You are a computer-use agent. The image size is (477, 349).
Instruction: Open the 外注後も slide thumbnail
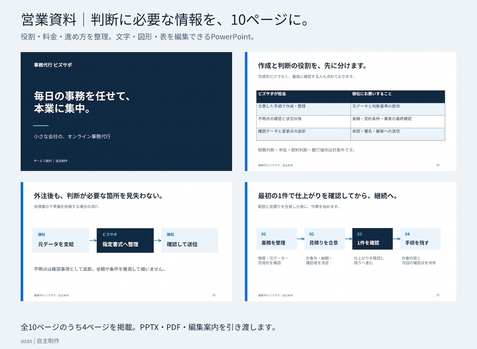point(126,242)
